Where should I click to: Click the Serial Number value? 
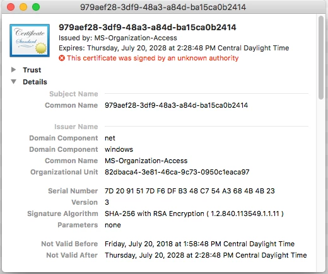(x=190, y=191)
